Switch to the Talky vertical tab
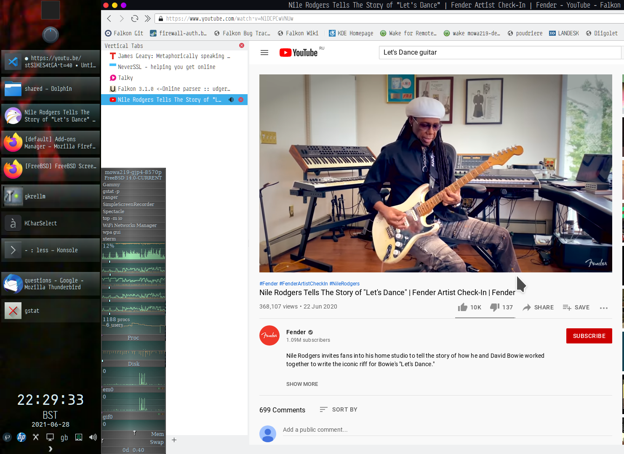The image size is (624, 454). (x=125, y=78)
